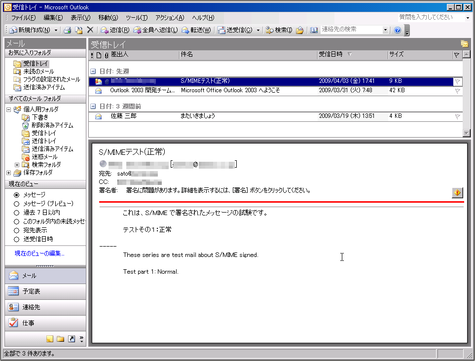The width and height of the screenshot is (475, 361).
Task: Click 現在のビューの編集... link
Action: click(39, 253)
